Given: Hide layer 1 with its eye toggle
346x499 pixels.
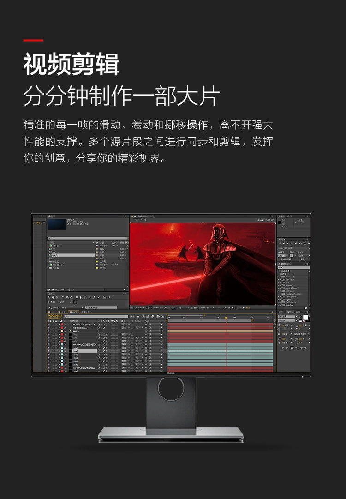Looking at the screenshot, I should [x=48, y=325].
